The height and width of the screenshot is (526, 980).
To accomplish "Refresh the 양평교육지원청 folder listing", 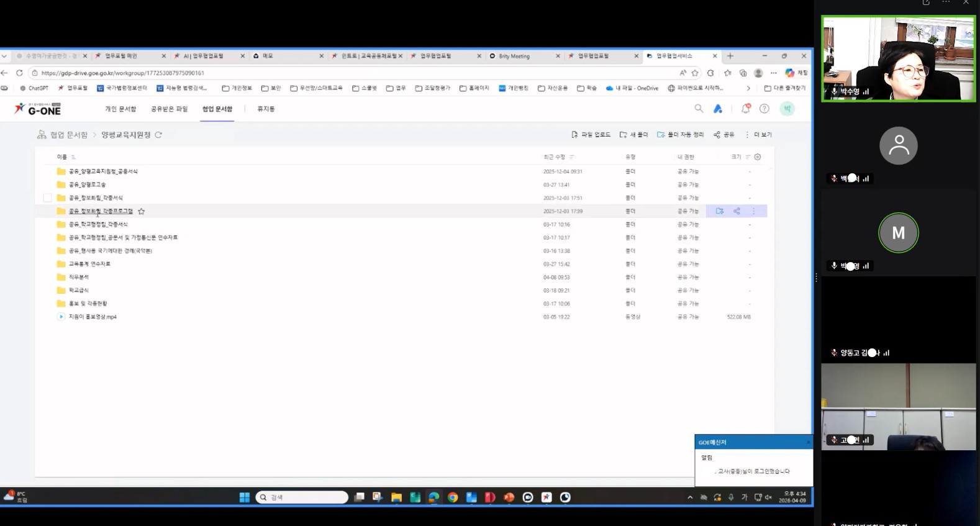I will (158, 135).
